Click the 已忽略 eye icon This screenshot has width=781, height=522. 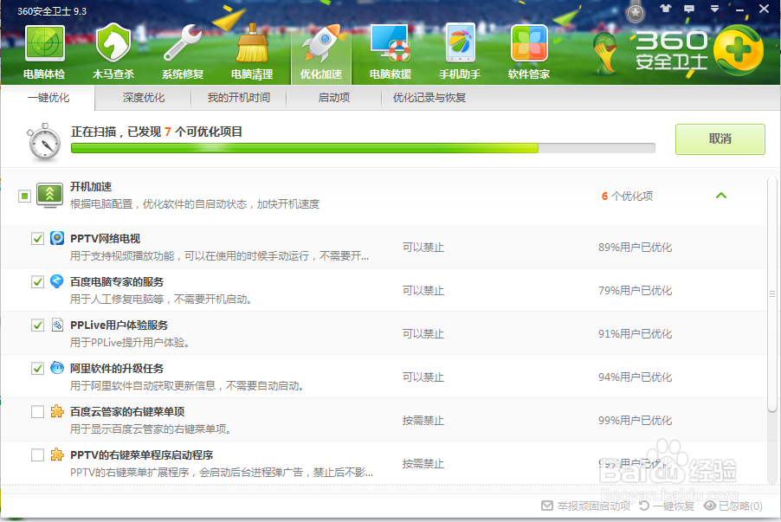point(710,506)
